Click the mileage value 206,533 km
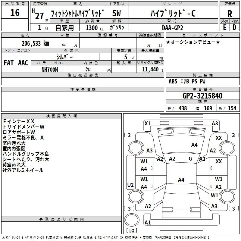This screenshot has height=241, width=241. click(35, 43)
